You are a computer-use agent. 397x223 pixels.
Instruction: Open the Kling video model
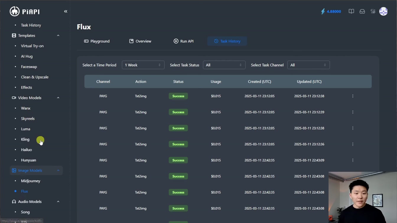[25, 139]
